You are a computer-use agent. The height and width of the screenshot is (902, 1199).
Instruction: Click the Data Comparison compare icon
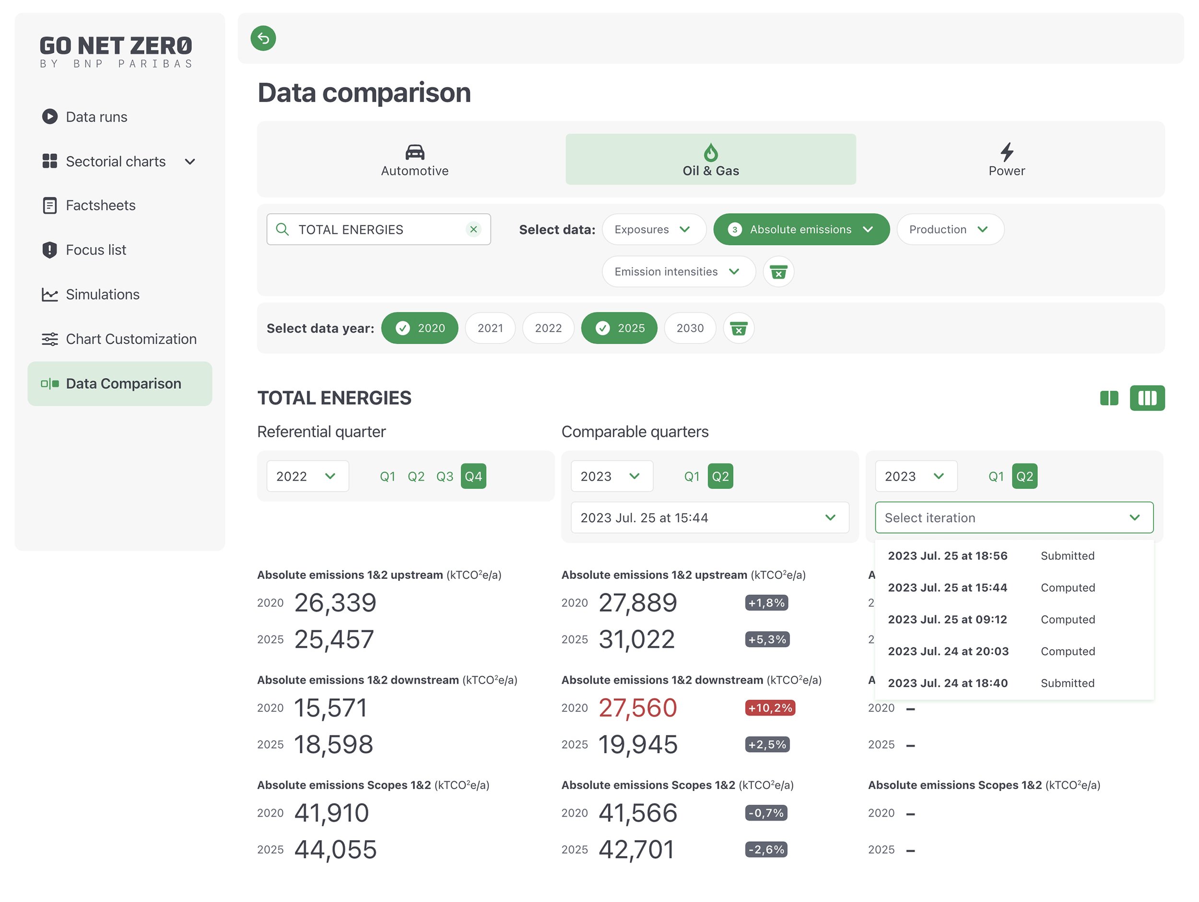click(x=50, y=383)
